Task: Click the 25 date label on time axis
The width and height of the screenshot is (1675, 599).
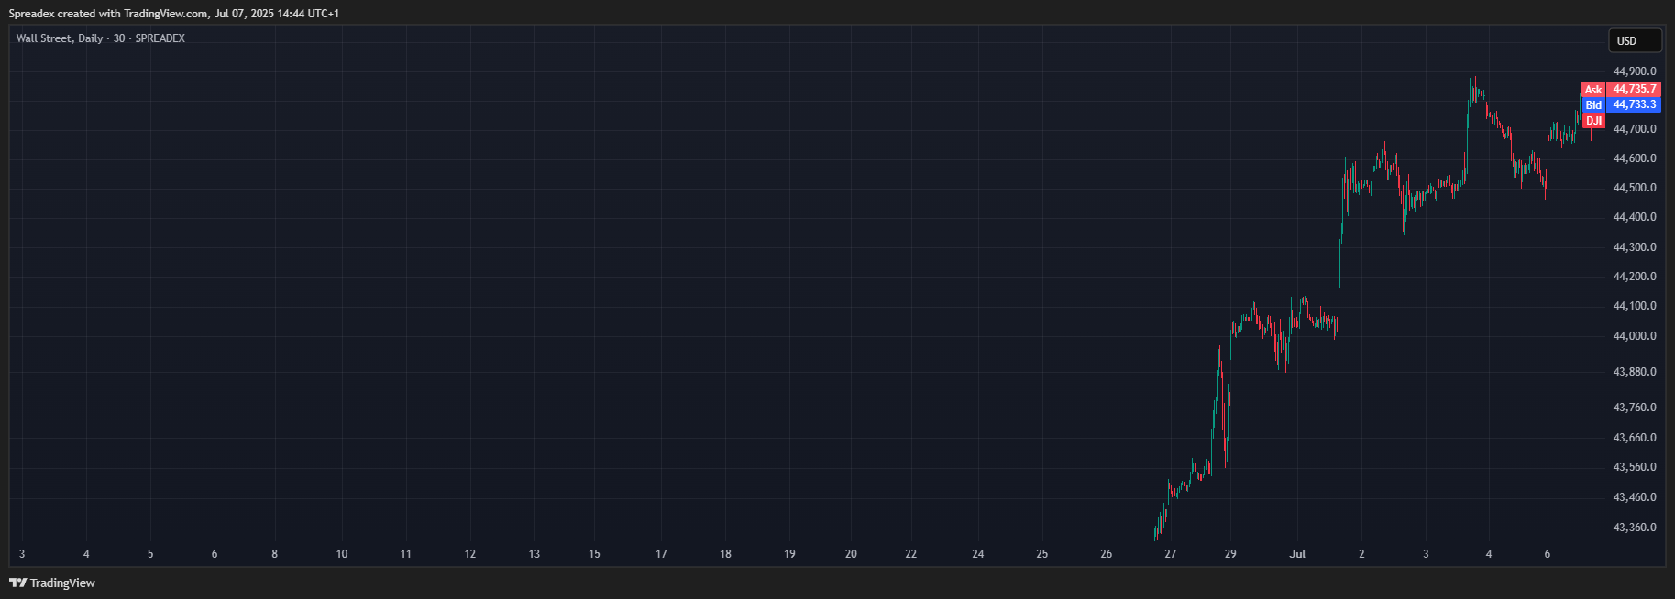Action: click(x=1041, y=554)
